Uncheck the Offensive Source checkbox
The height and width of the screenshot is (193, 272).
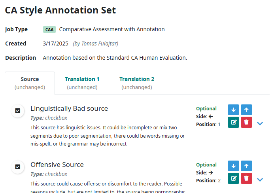18,167
